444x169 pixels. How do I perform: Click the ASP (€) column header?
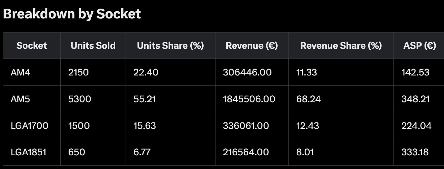tap(419, 45)
